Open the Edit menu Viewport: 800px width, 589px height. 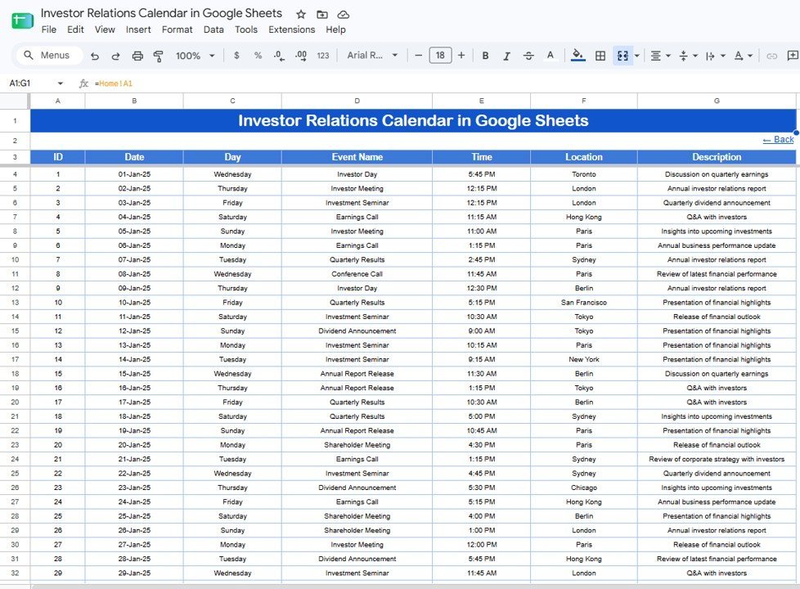(x=75, y=29)
